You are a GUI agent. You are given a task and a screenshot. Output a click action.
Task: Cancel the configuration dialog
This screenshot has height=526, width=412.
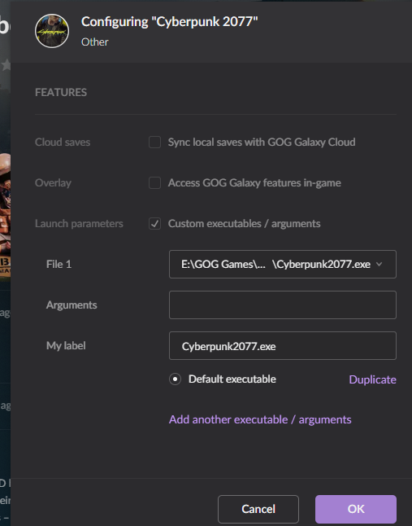258,509
